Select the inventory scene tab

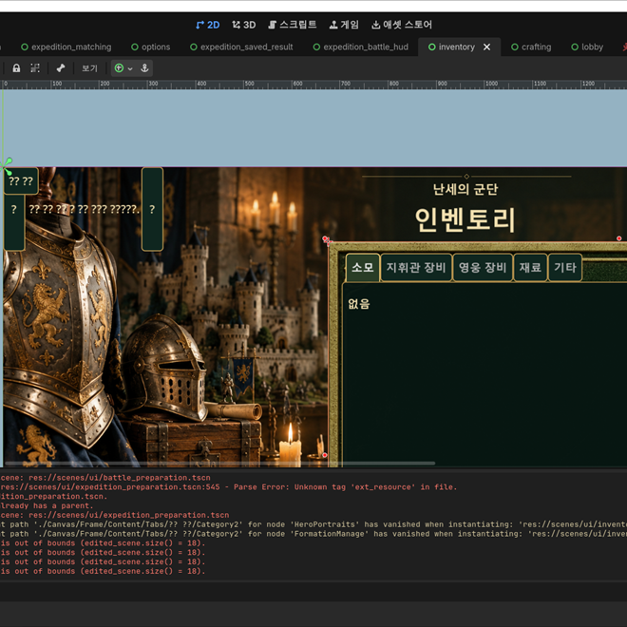point(456,47)
